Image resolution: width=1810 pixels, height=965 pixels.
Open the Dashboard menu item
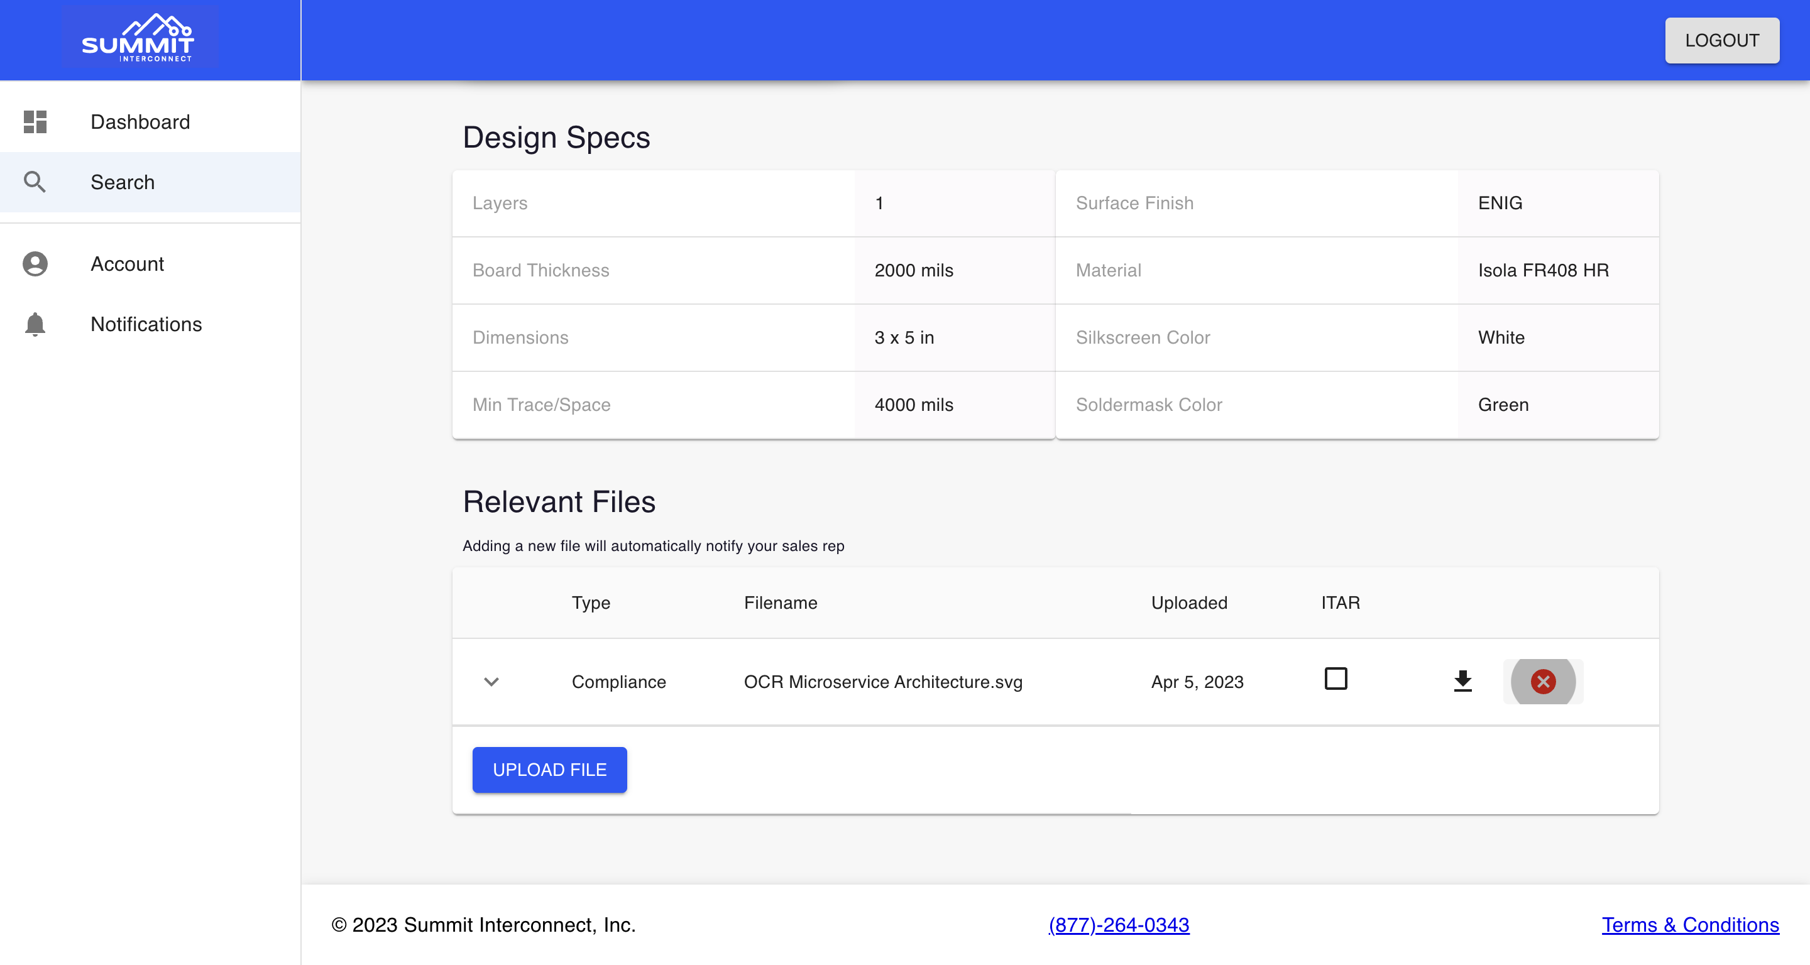click(150, 121)
